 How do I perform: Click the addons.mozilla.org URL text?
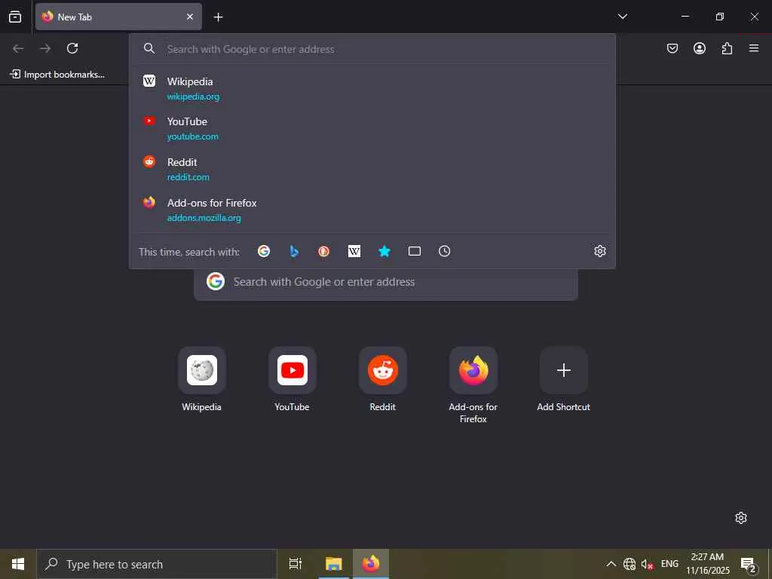tap(204, 218)
